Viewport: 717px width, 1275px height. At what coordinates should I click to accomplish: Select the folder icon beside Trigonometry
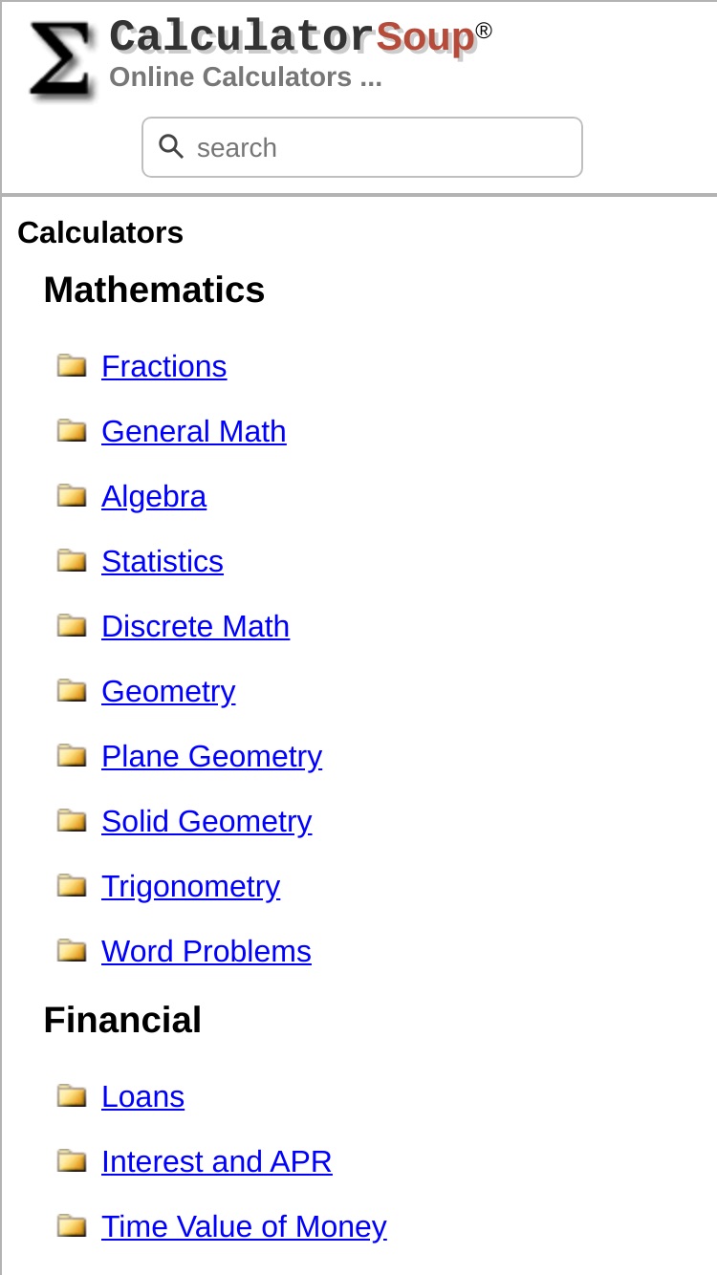pos(72,885)
